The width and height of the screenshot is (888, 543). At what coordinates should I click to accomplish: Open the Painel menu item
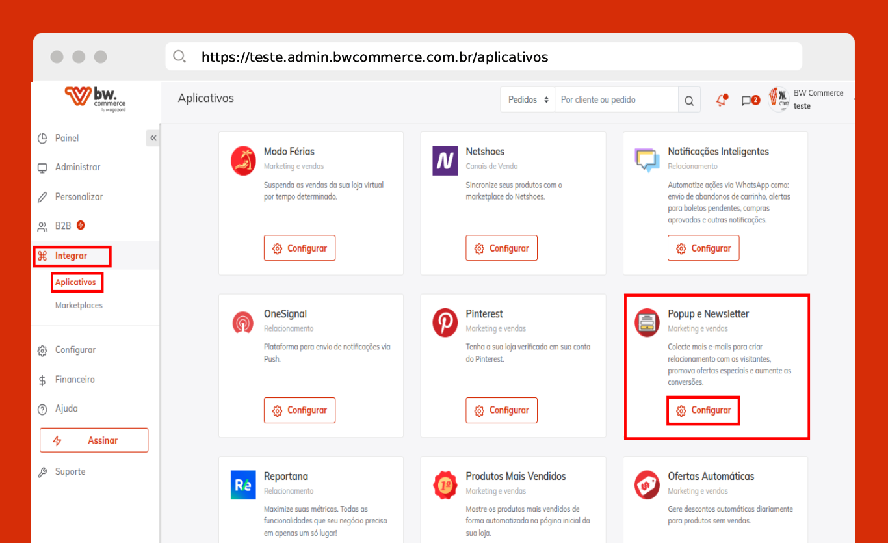pos(67,138)
